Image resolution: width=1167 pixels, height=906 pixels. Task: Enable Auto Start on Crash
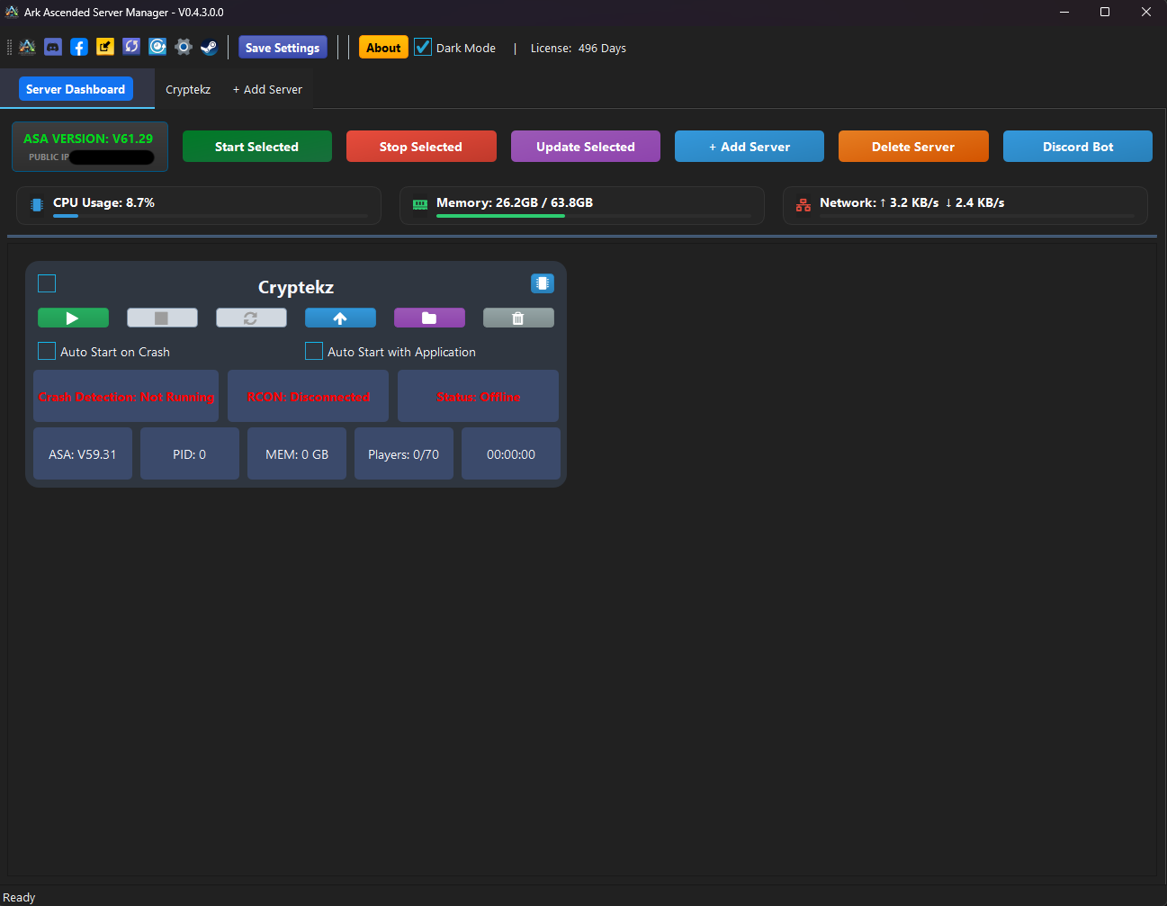pyautogui.click(x=47, y=351)
